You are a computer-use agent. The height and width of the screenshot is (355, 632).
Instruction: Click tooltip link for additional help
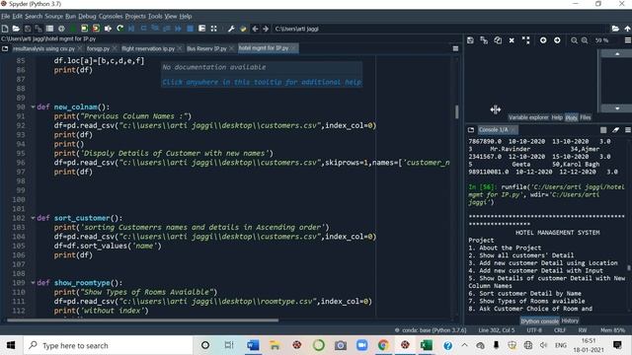click(x=262, y=82)
